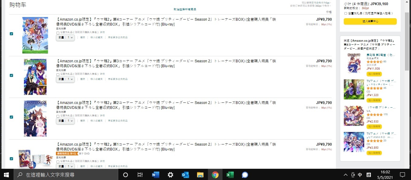Add 赛马娘 第2弯道 to cart
This screenshot has width=411, height=180.
374,74
